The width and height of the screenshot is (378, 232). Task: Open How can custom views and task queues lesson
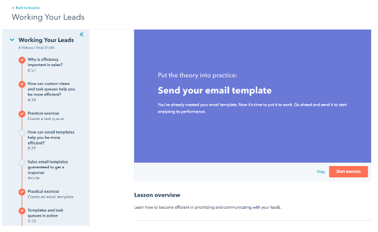click(51, 89)
